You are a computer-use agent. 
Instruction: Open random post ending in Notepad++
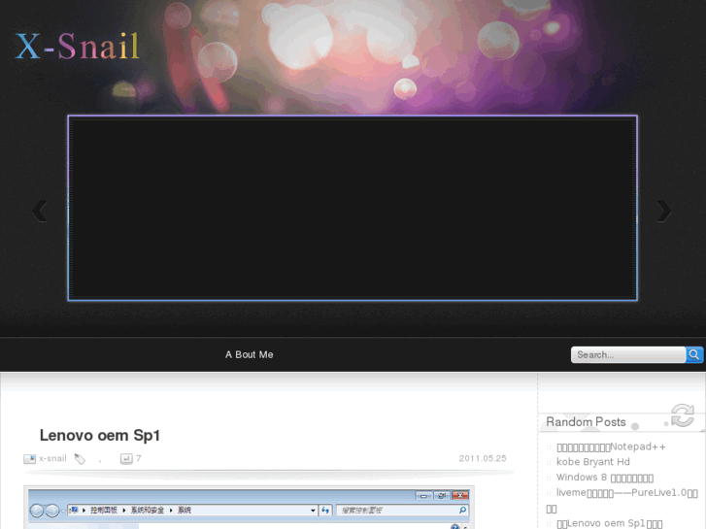tap(611, 447)
